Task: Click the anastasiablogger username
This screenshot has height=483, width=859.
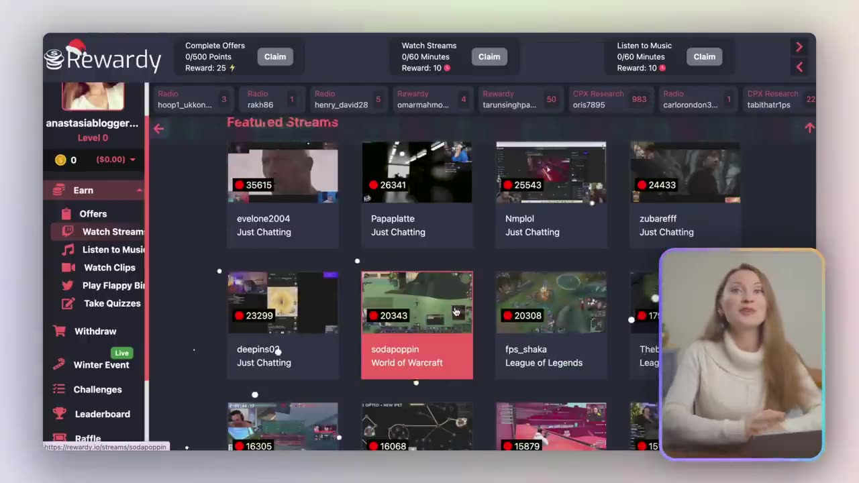Action: [x=92, y=123]
